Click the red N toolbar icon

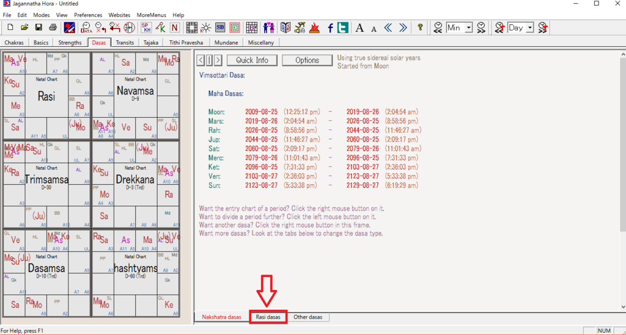174,27
